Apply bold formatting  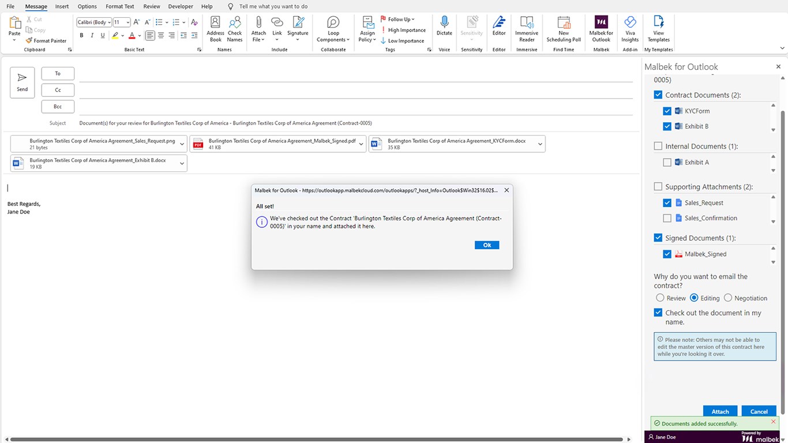[x=81, y=36]
